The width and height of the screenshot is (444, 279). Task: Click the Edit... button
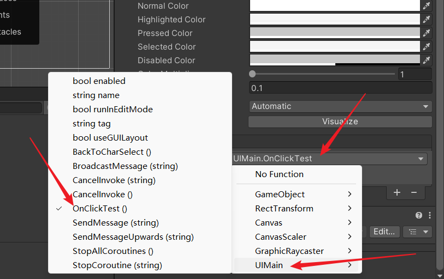pos(384,232)
